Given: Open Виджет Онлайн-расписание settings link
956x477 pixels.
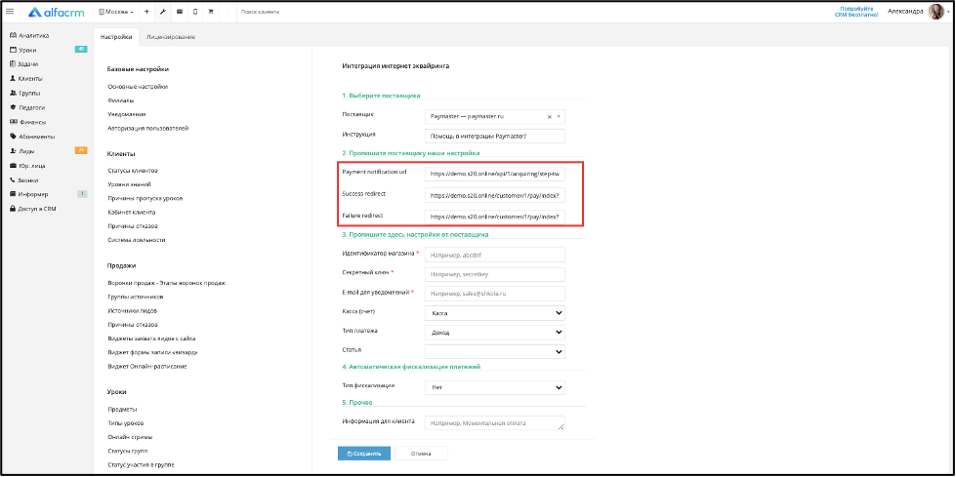Looking at the screenshot, I should pyautogui.click(x=146, y=366).
